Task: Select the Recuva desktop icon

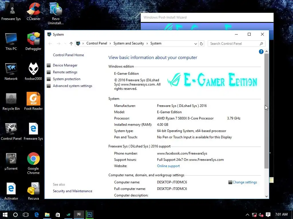Action: [x=33, y=191]
